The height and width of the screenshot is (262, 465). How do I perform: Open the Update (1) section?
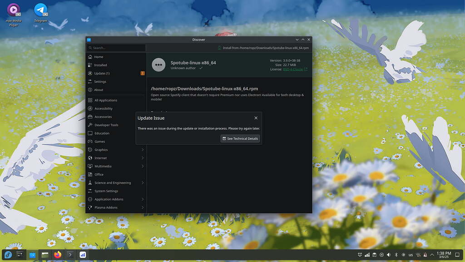(x=91, y=73)
